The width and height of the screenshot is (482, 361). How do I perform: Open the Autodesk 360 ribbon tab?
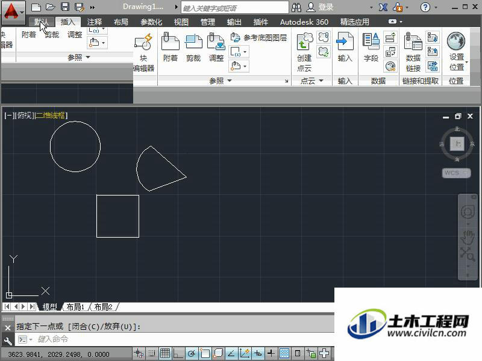click(x=304, y=22)
